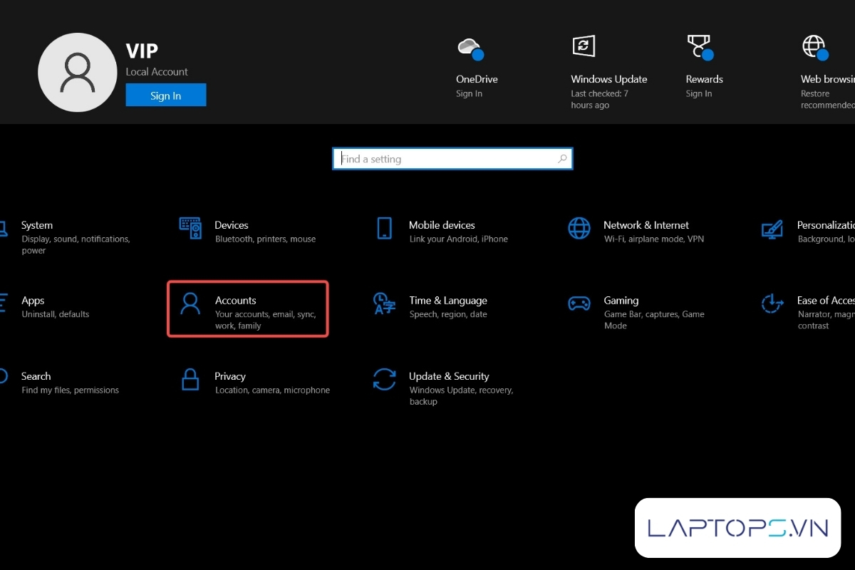The height and width of the screenshot is (570, 855).
Task: Click the Mobile devices phone icon
Action: [x=385, y=228]
